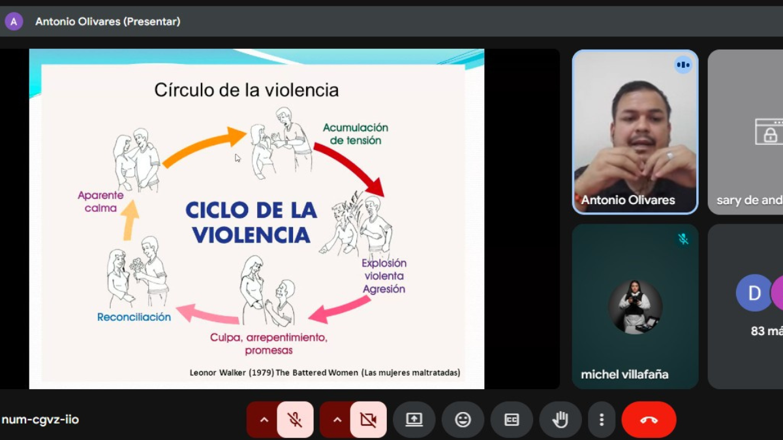
Task: Click the present screen button
Action: click(x=414, y=420)
